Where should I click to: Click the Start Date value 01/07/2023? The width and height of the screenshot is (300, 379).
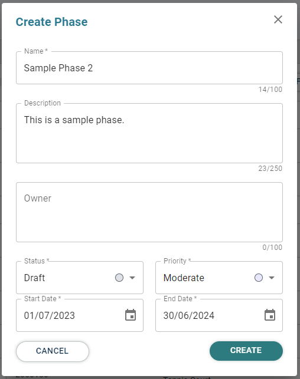point(50,316)
